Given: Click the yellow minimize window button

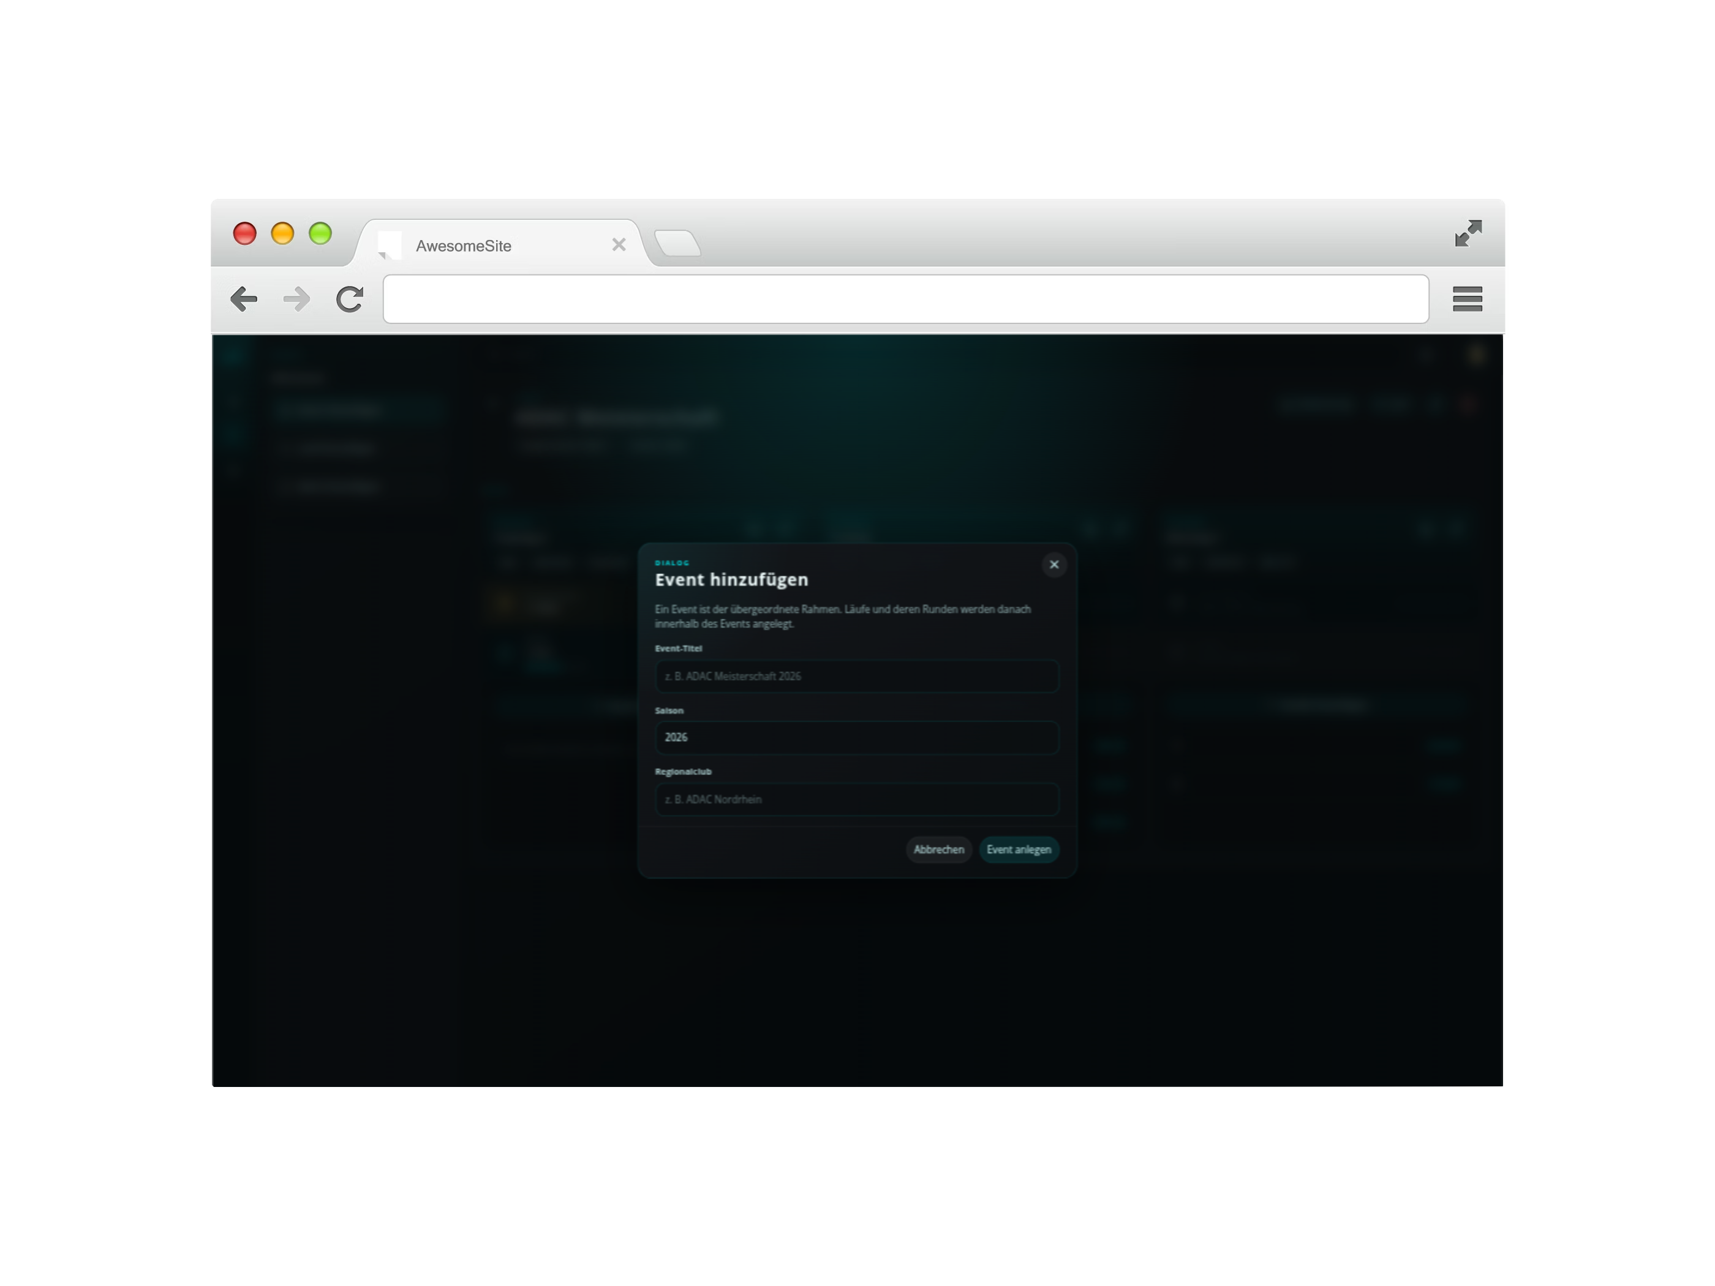Looking at the screenshot, I should click(x=282, y=233).
